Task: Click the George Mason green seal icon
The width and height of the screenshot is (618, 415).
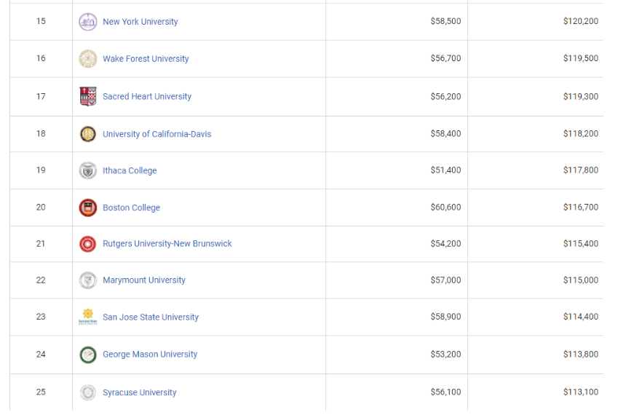Action: [x=88, y=355]
